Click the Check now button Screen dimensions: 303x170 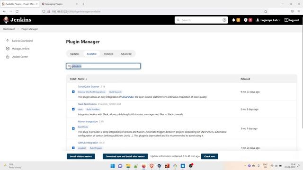click(x=209, y=156)
